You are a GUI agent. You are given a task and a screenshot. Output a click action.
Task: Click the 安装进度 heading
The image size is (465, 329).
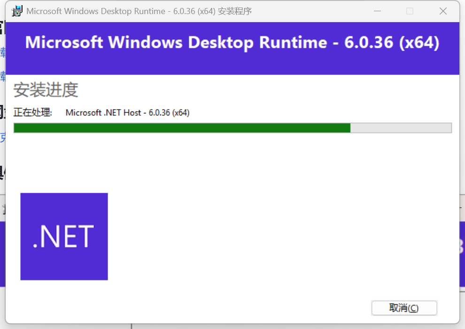tap(46, 90)
